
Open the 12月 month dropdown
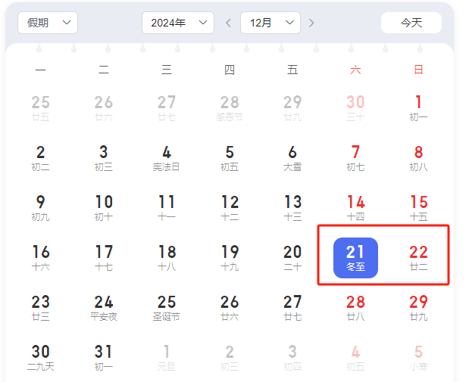click(x=270, y=23)
